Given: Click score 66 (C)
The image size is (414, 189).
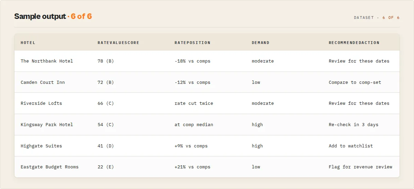Looking at the screenshot, I should [106, 103].
